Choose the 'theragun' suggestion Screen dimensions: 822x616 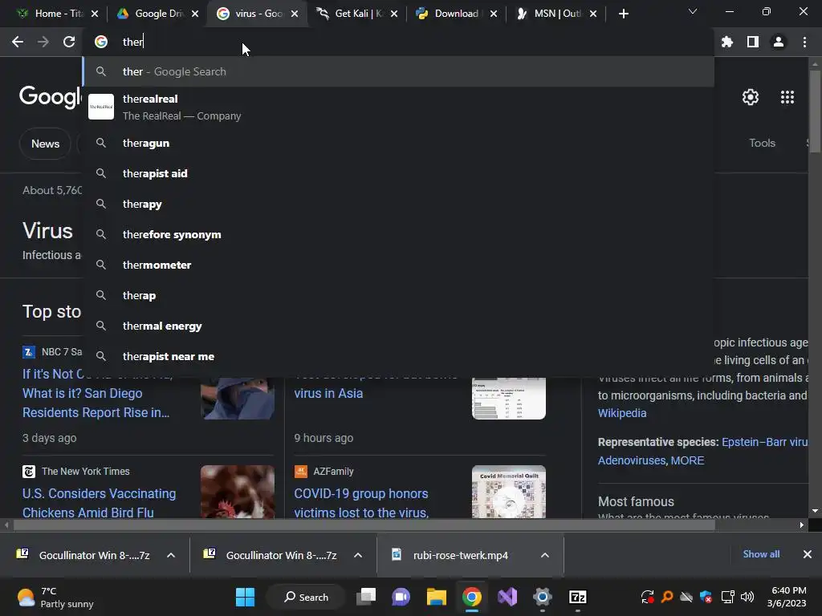pos(398,143)
